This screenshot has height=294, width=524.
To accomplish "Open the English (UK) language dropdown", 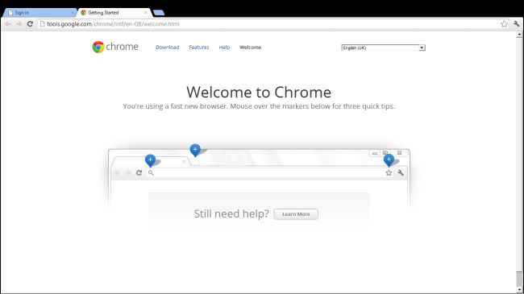I will click(x=383, y=48).
